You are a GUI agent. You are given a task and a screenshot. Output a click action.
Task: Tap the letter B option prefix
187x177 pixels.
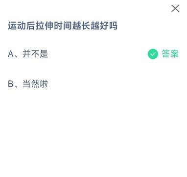pos(11,84)
